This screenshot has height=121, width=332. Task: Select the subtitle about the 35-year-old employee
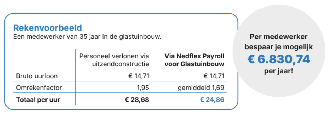click(87, 36)
